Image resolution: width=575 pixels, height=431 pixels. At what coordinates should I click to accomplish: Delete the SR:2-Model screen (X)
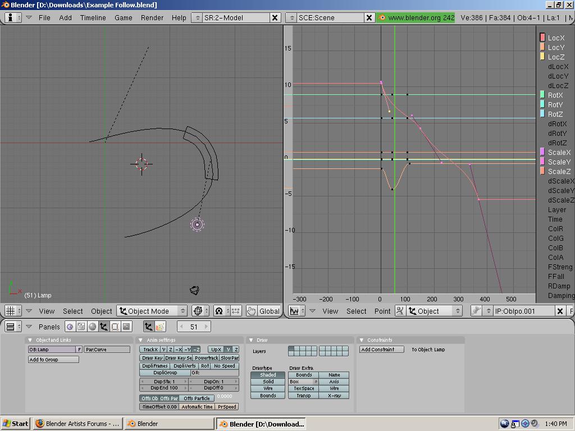coord(275,17)
